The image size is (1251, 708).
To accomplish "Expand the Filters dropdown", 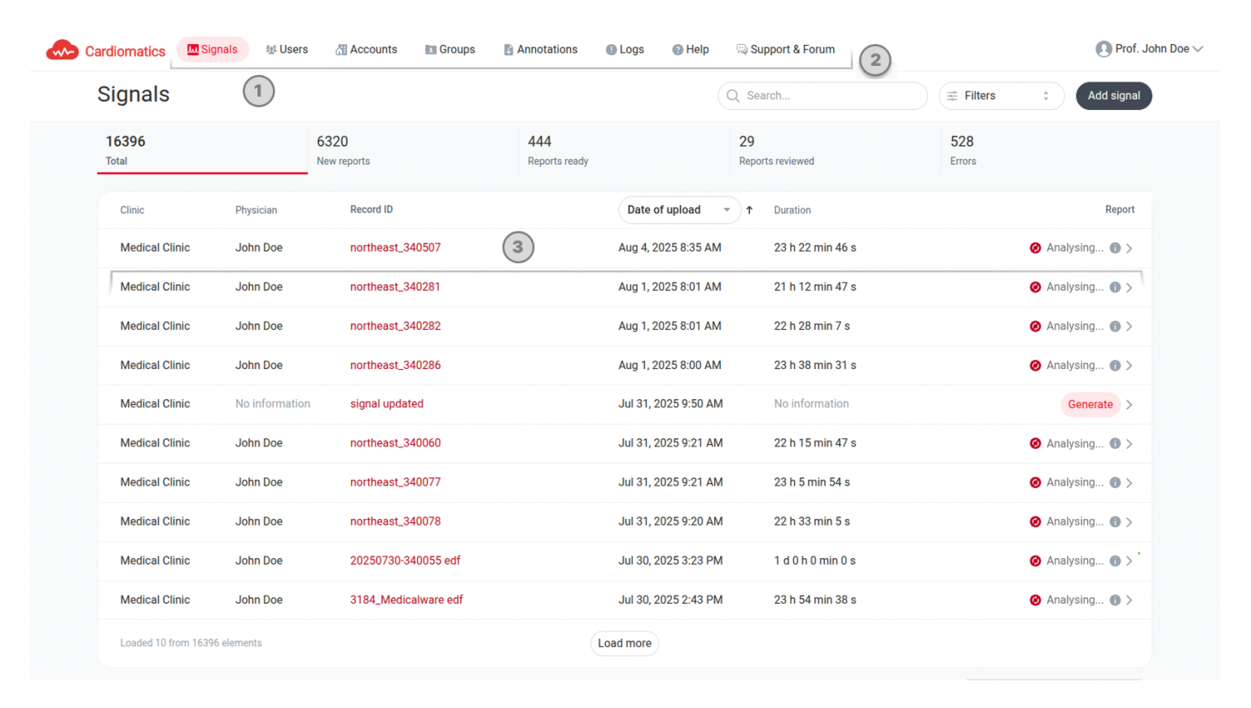I will pyautogui.click(x=1001, y=96).
